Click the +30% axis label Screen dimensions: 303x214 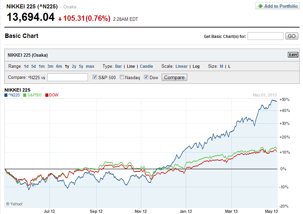click(x=285, y=124)
